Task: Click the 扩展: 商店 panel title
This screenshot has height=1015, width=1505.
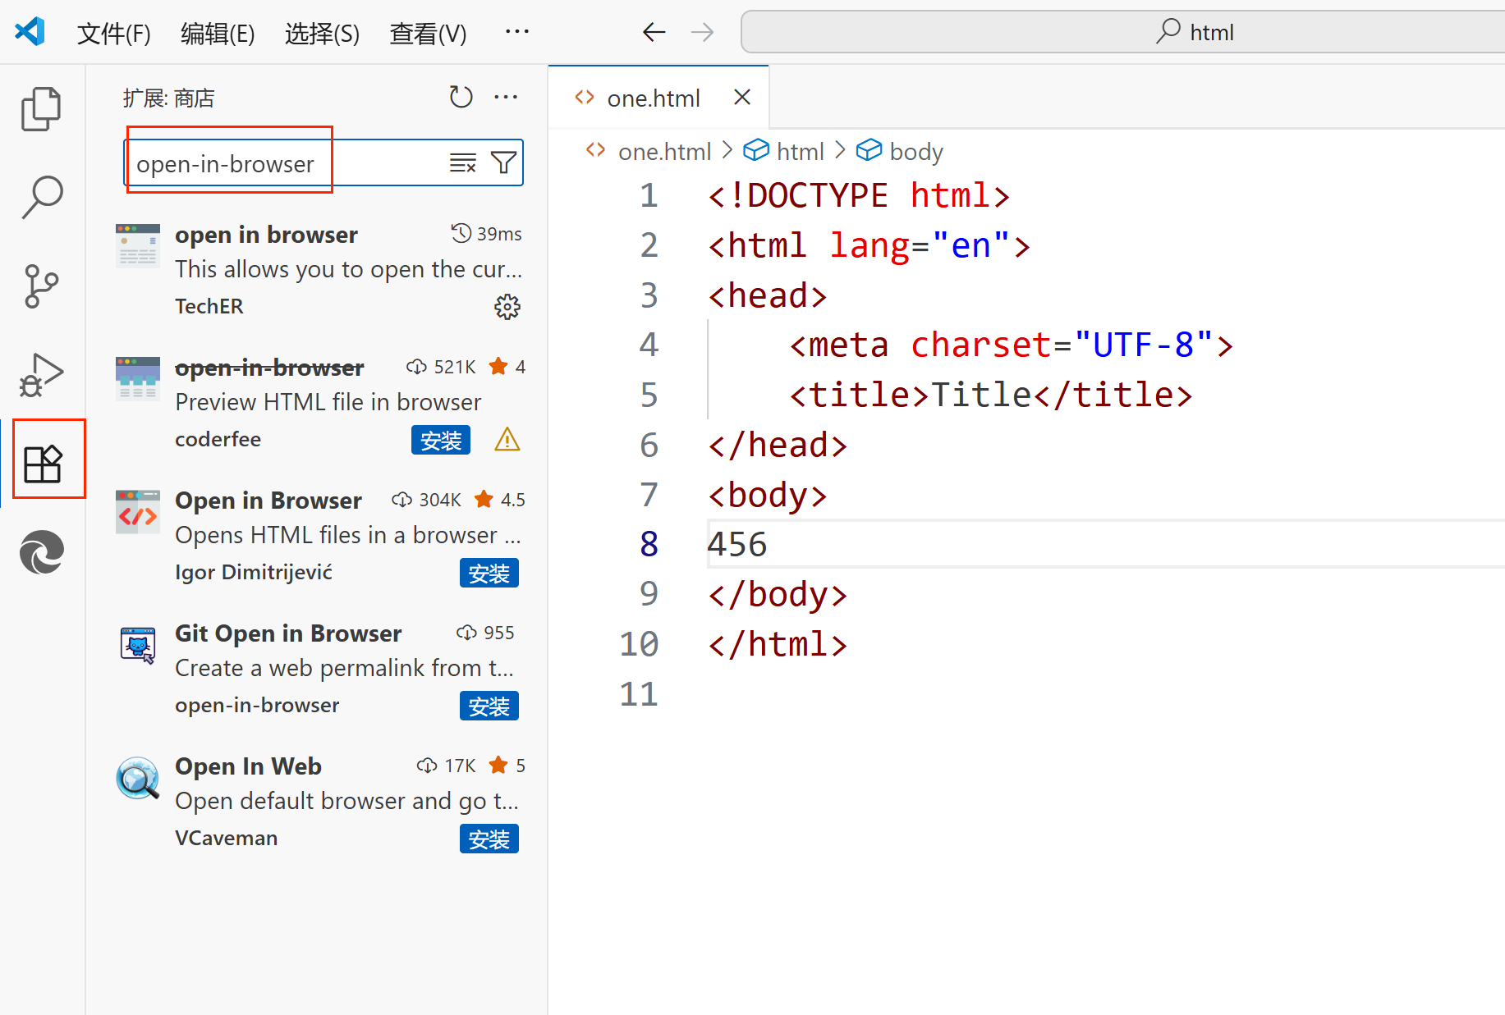Action: tap(168, 98)
